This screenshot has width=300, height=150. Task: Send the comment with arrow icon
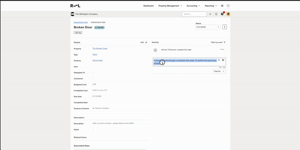pyautogui.click(x=223, y=60)
